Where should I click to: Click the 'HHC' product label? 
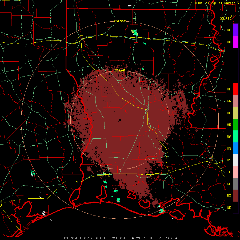pos(234,16)
